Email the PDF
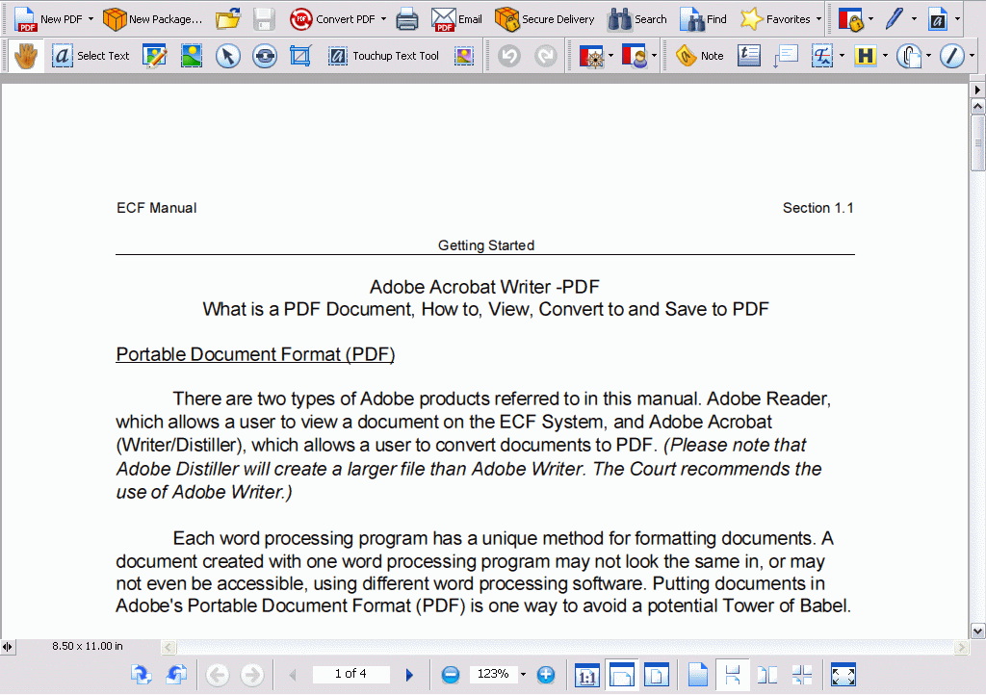Viewport: 986px width, 695px height. tap(457, 19)
